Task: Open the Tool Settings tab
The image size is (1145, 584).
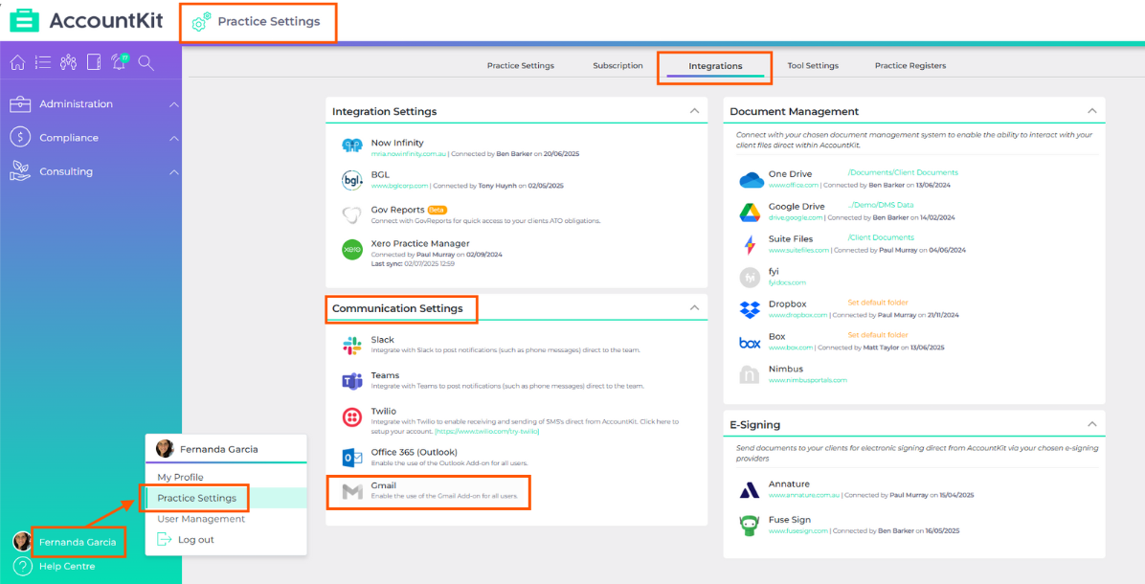Action: pyautogui.click(x=813, y=66)
